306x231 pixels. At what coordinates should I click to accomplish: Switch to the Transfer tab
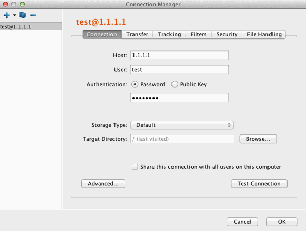[x=137, y=34]
